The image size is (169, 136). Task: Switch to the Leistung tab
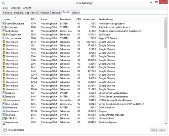19,13
